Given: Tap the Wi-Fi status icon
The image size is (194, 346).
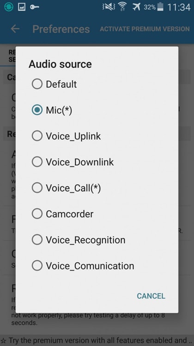Looking at the screenshot, I should (x=122, y=7).
